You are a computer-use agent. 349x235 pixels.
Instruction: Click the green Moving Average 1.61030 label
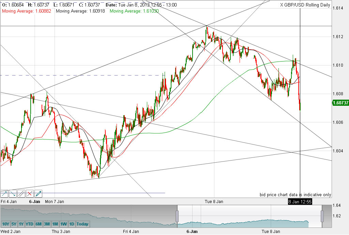[134, 11]
